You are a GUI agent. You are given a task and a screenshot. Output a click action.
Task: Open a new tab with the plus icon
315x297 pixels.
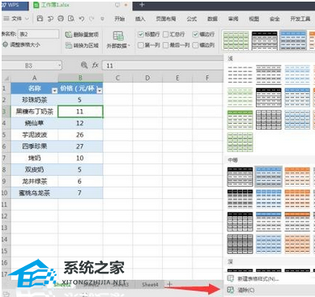tap(142, 5)
